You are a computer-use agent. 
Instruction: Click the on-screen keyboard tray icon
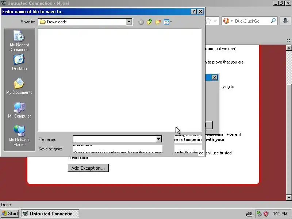click(x=249, y=214)
